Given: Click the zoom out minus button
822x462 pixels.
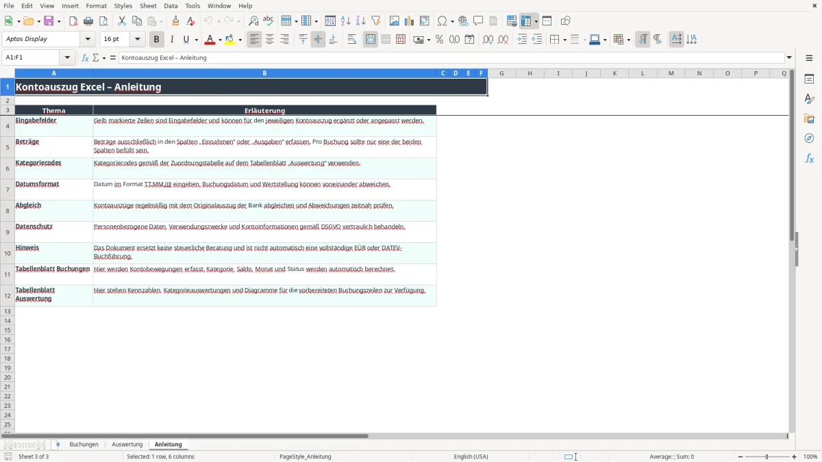Looking at the screenshot, I should 740,457.
